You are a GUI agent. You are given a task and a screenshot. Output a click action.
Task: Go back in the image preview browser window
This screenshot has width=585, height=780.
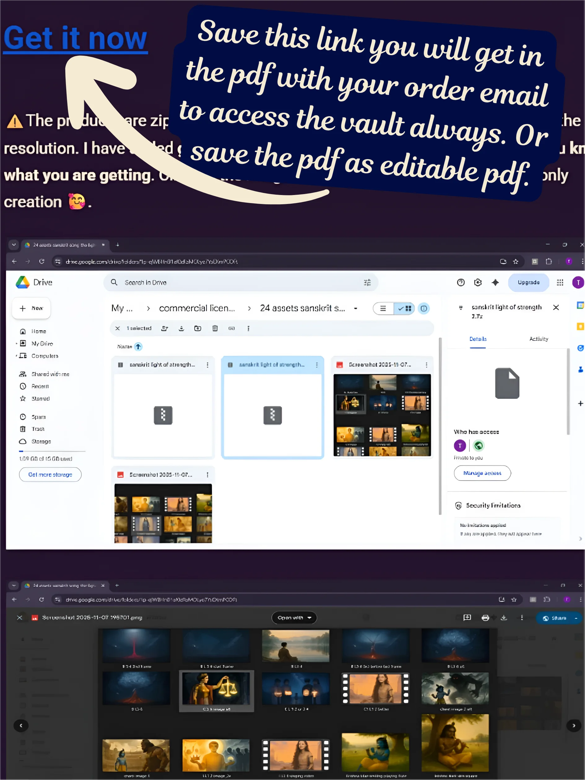pos(14,599)
